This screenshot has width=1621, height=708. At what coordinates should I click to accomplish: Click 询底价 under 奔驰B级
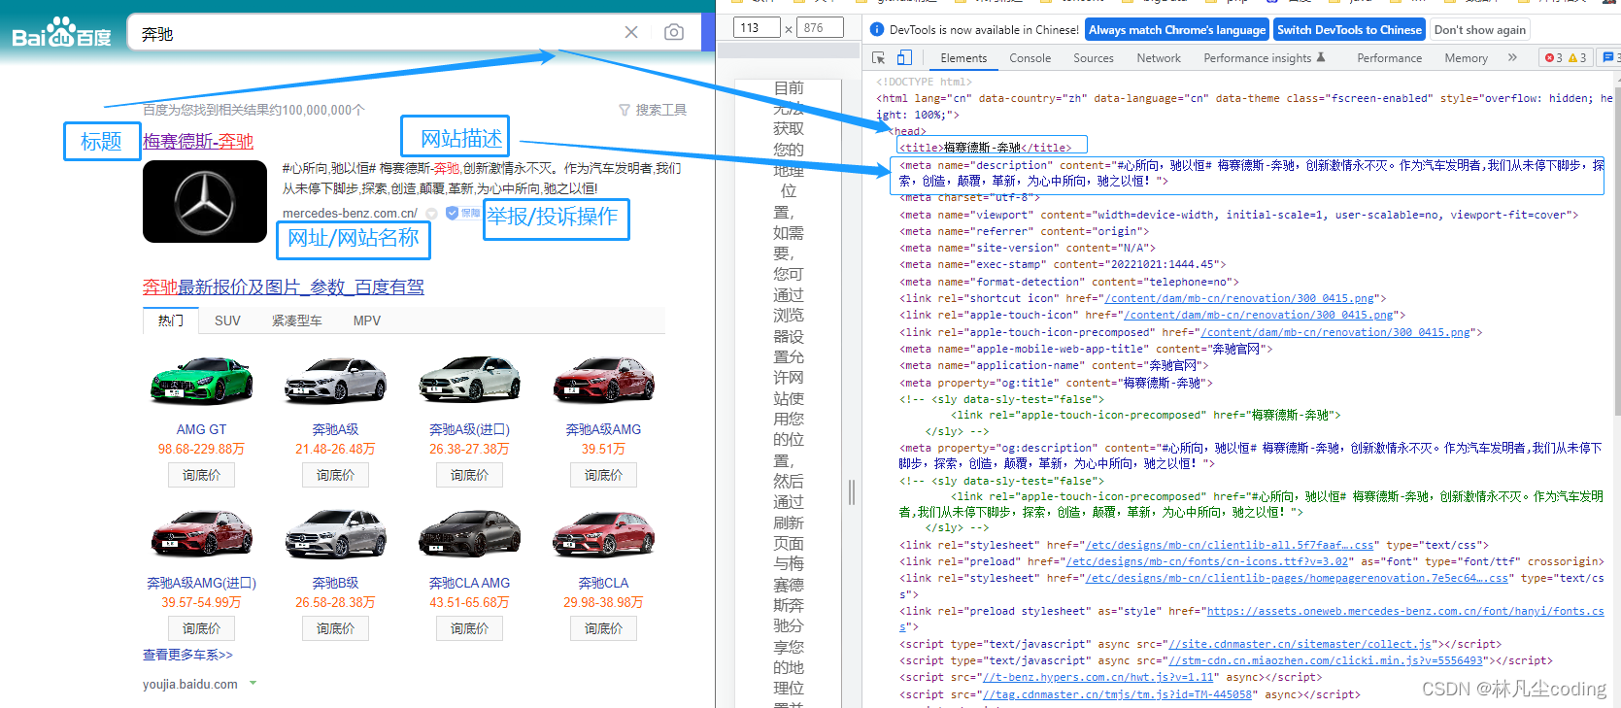coord(335,628)
